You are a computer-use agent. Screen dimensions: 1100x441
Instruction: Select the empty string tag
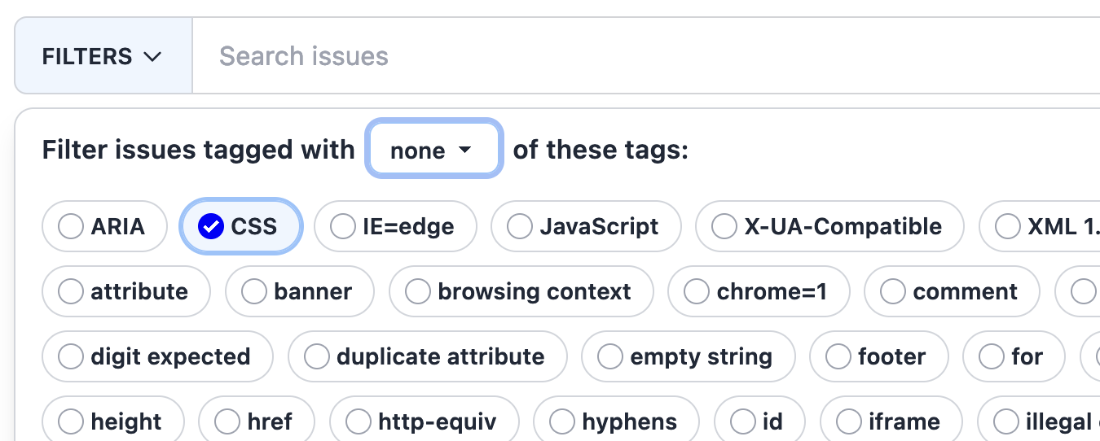pos(689,356)
